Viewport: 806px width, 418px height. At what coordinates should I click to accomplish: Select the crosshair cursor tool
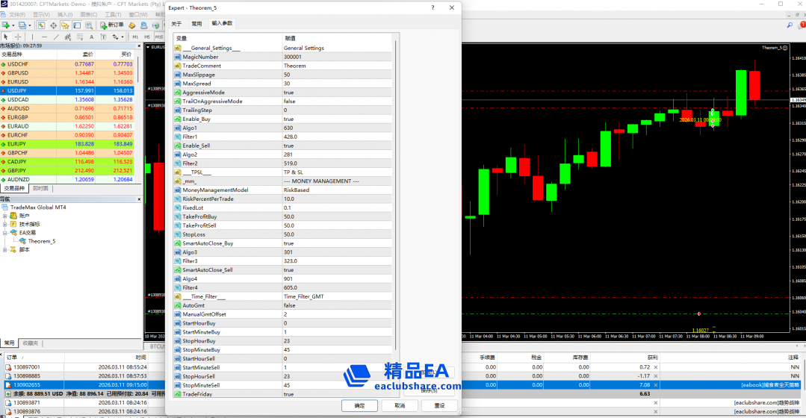[18, 37]
